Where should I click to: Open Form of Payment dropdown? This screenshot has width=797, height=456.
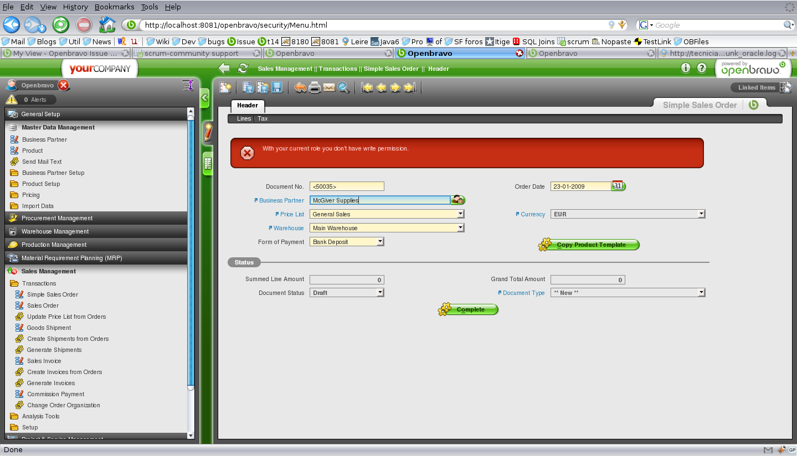[x=380, y=242]
